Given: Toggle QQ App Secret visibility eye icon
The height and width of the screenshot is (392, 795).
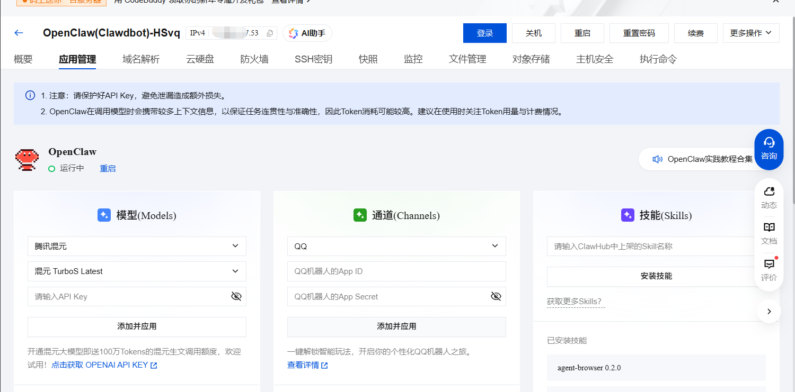Looking at the screenshot, I should click(x=496, y=296).
